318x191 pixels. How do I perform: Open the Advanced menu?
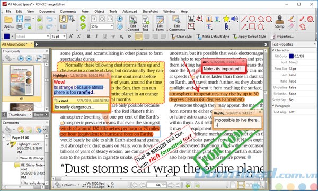(x=130, y=11)
